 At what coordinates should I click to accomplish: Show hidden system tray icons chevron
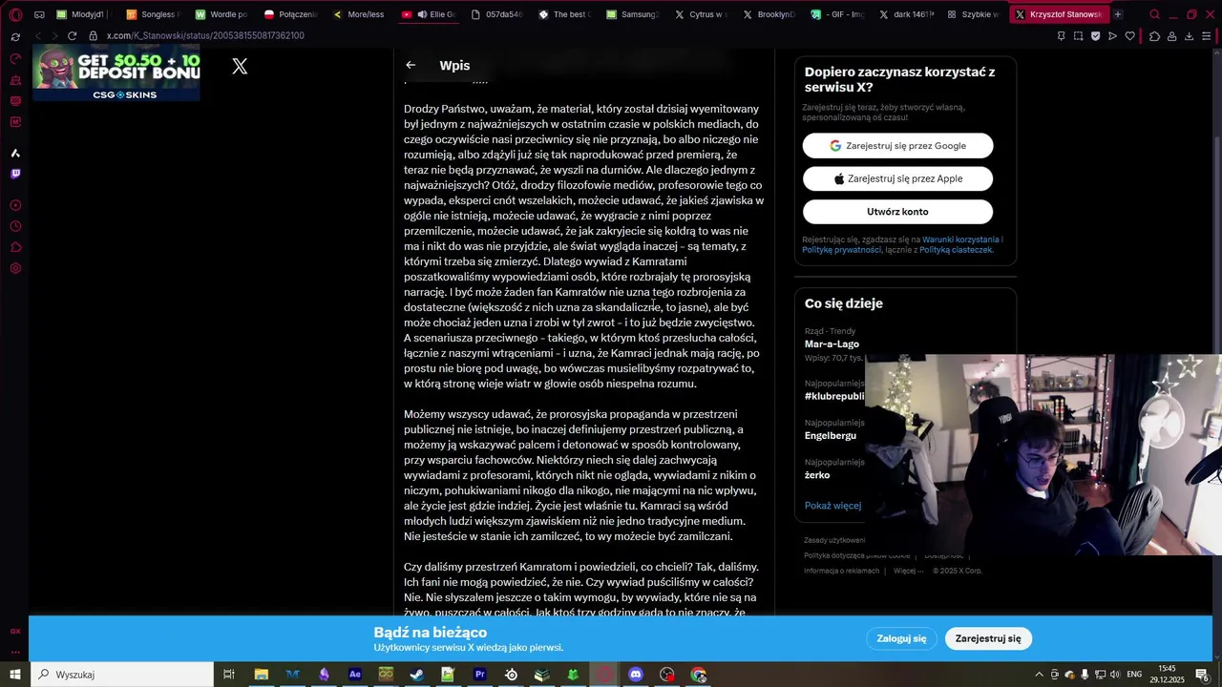point(1039,675)
